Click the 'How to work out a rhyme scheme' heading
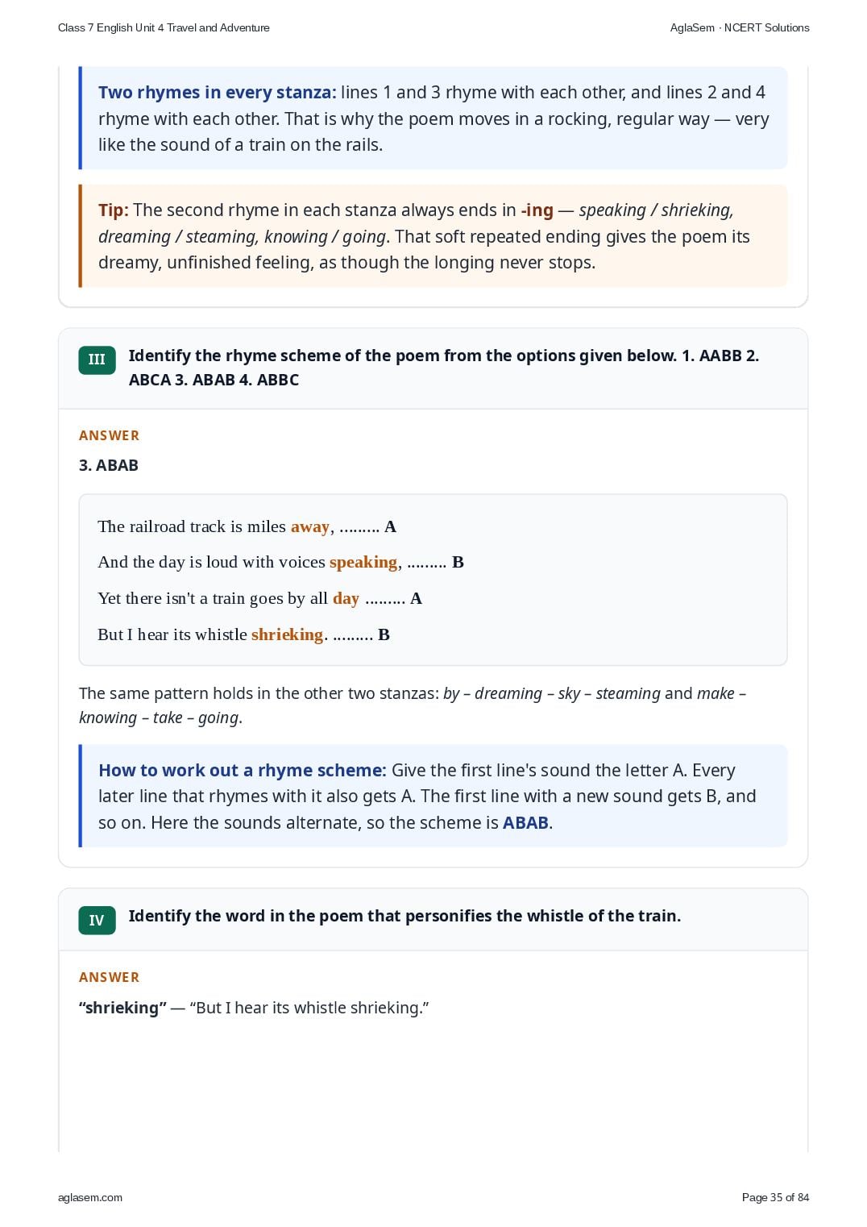The width and height of the screenshot is (867, 1227). (243, 771)
